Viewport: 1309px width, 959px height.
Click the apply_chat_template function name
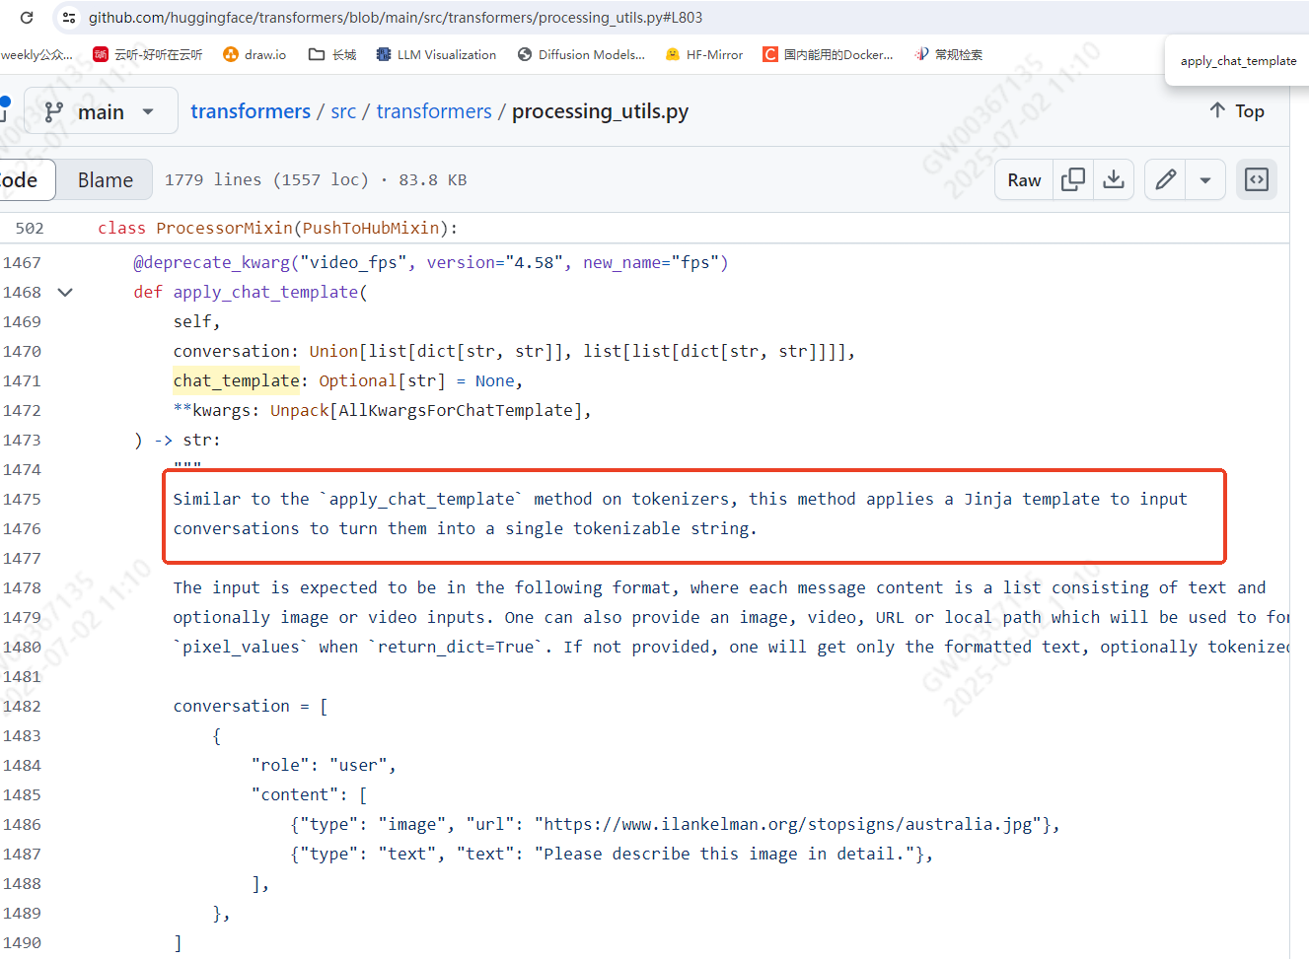tap(266, 292)
